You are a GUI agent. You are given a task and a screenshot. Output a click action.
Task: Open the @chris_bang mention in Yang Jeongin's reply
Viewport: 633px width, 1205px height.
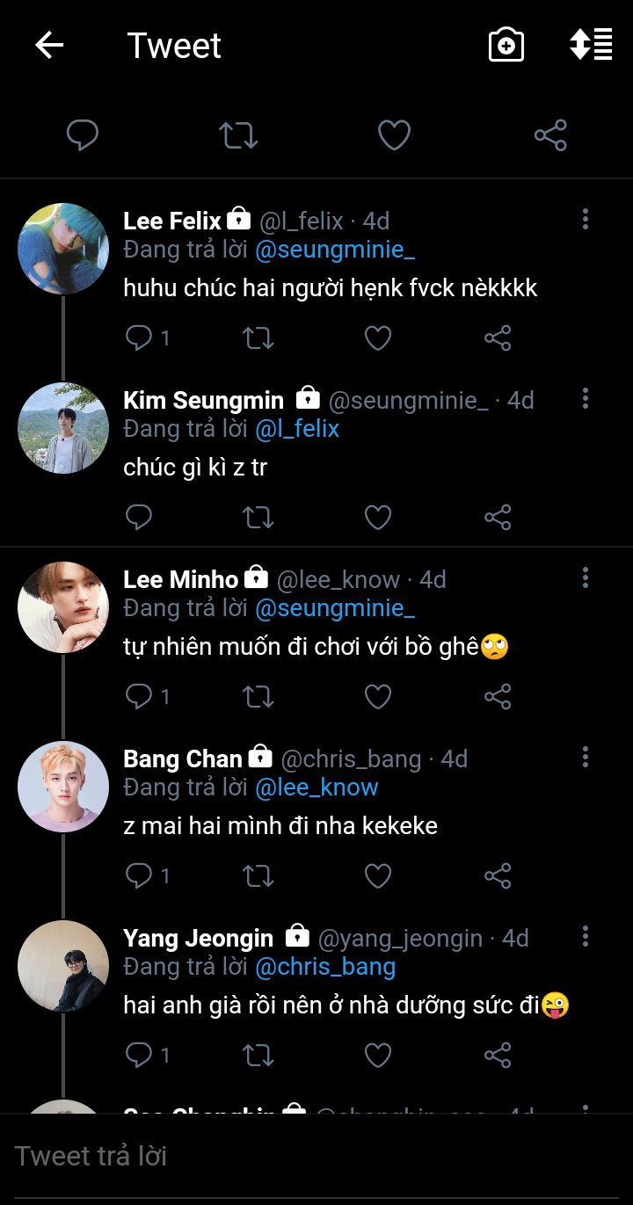click(325, 967)
